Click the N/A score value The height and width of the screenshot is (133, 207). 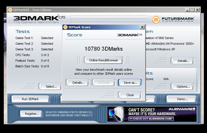click(x=166, y=79)
